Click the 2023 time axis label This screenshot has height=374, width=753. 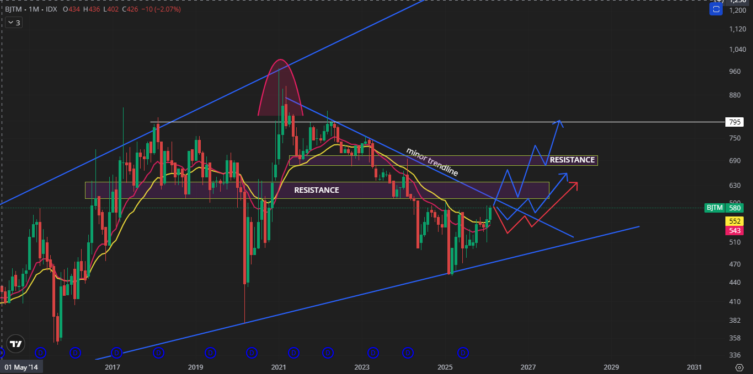click(361, 367)
